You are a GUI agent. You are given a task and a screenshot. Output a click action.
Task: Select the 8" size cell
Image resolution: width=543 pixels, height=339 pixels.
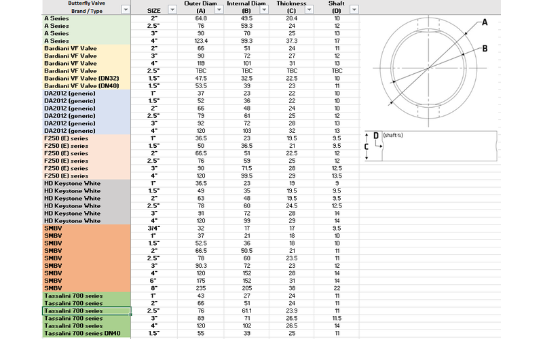click(x=154, y=288)
